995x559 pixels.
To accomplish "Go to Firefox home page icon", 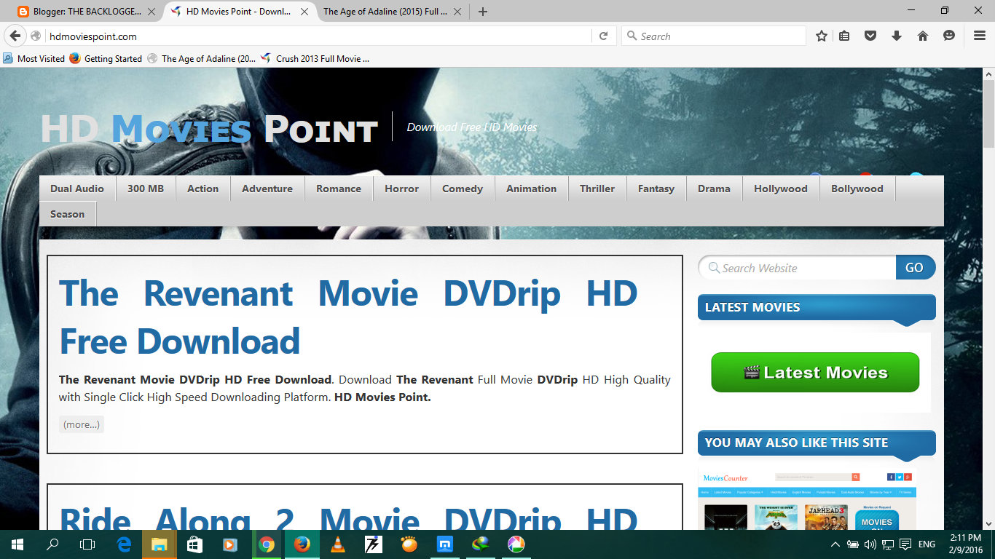I will 923,36.
